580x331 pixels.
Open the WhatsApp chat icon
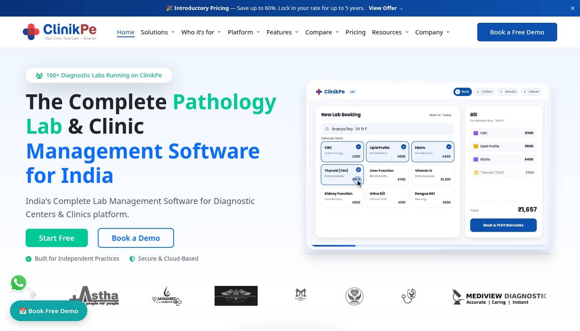(x=19, y=283)
